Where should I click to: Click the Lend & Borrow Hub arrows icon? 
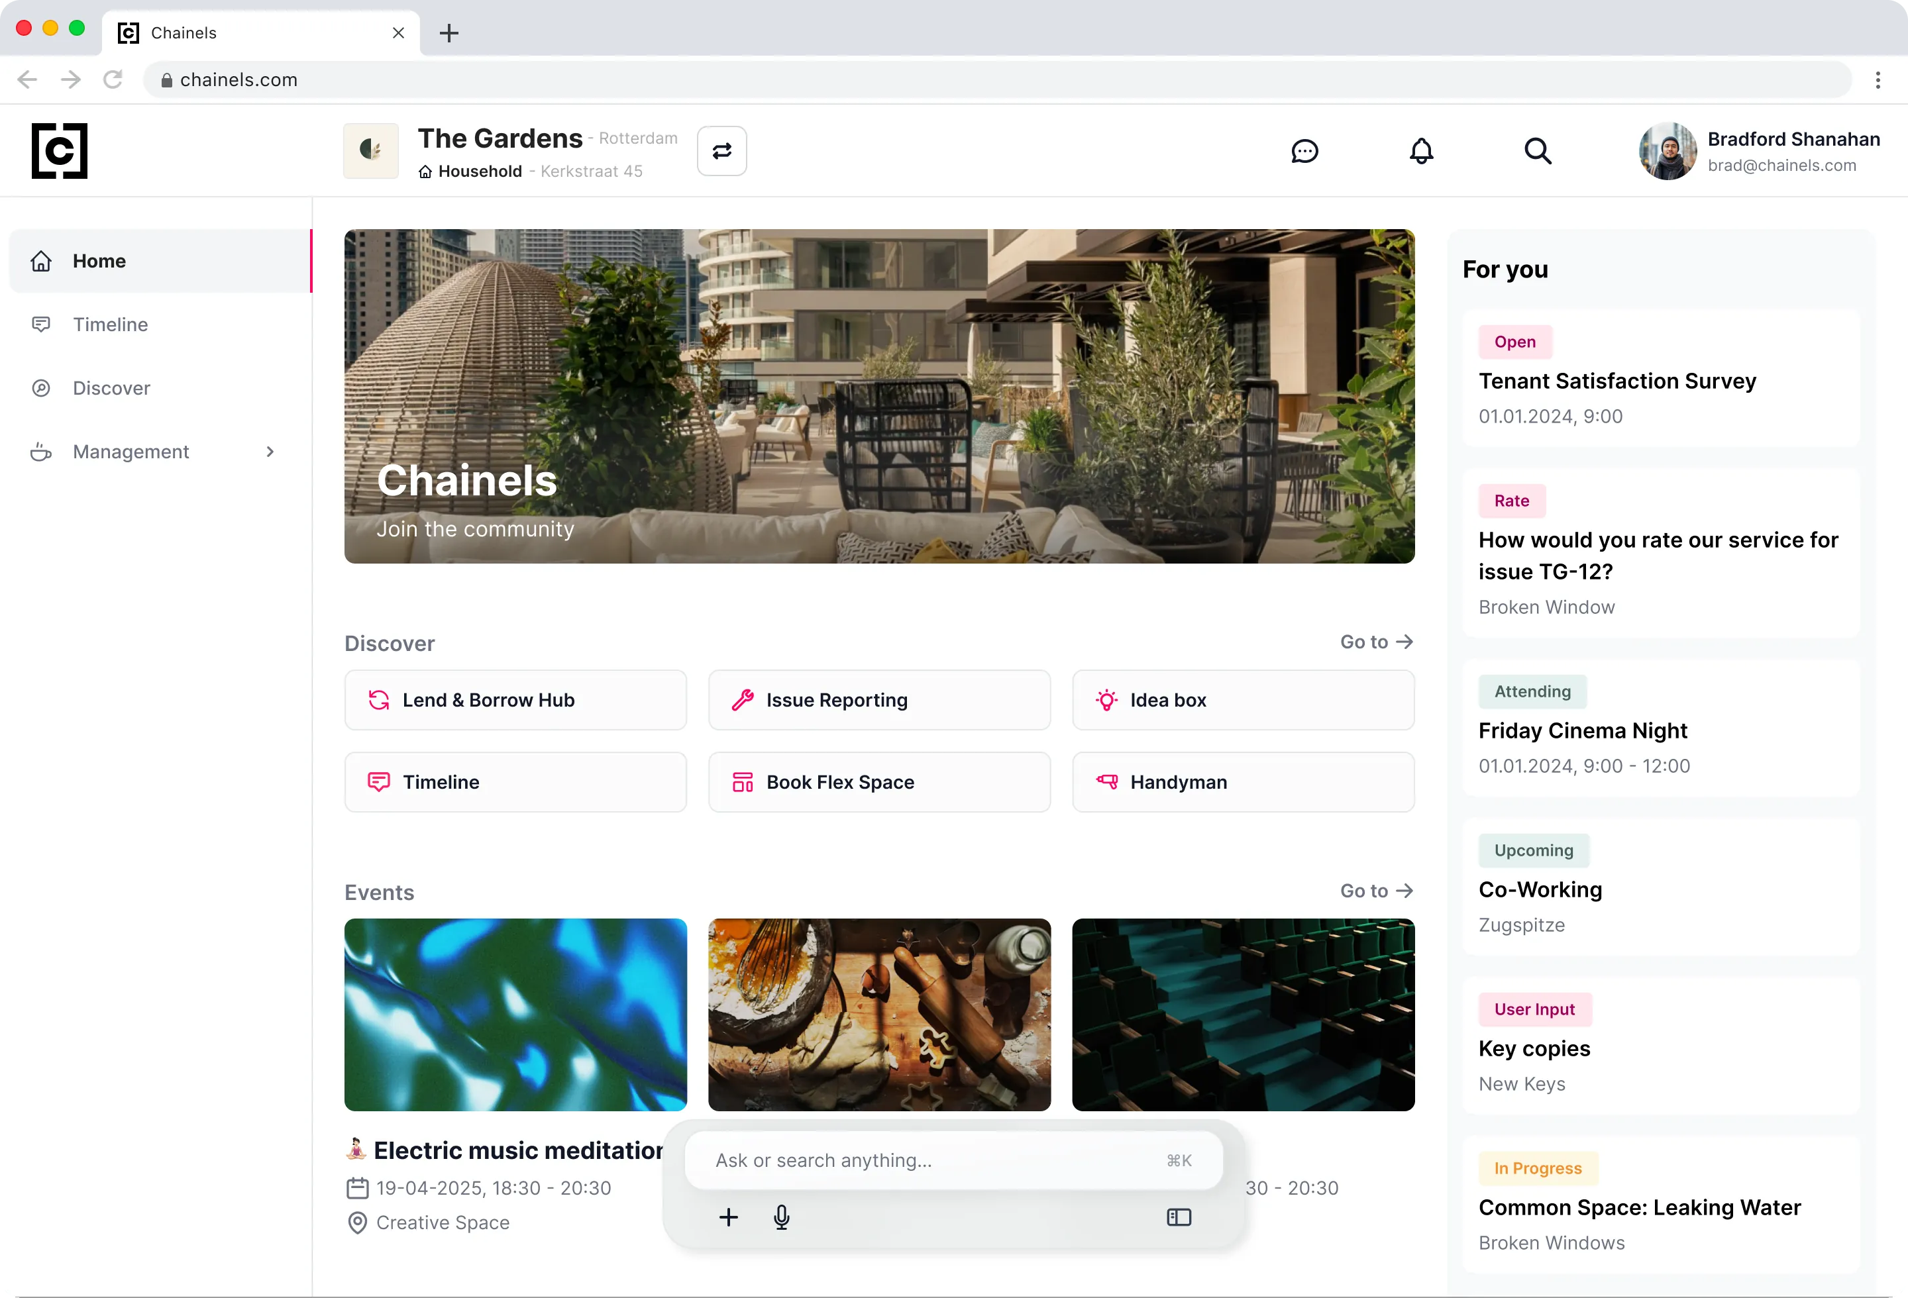point(378,700)
